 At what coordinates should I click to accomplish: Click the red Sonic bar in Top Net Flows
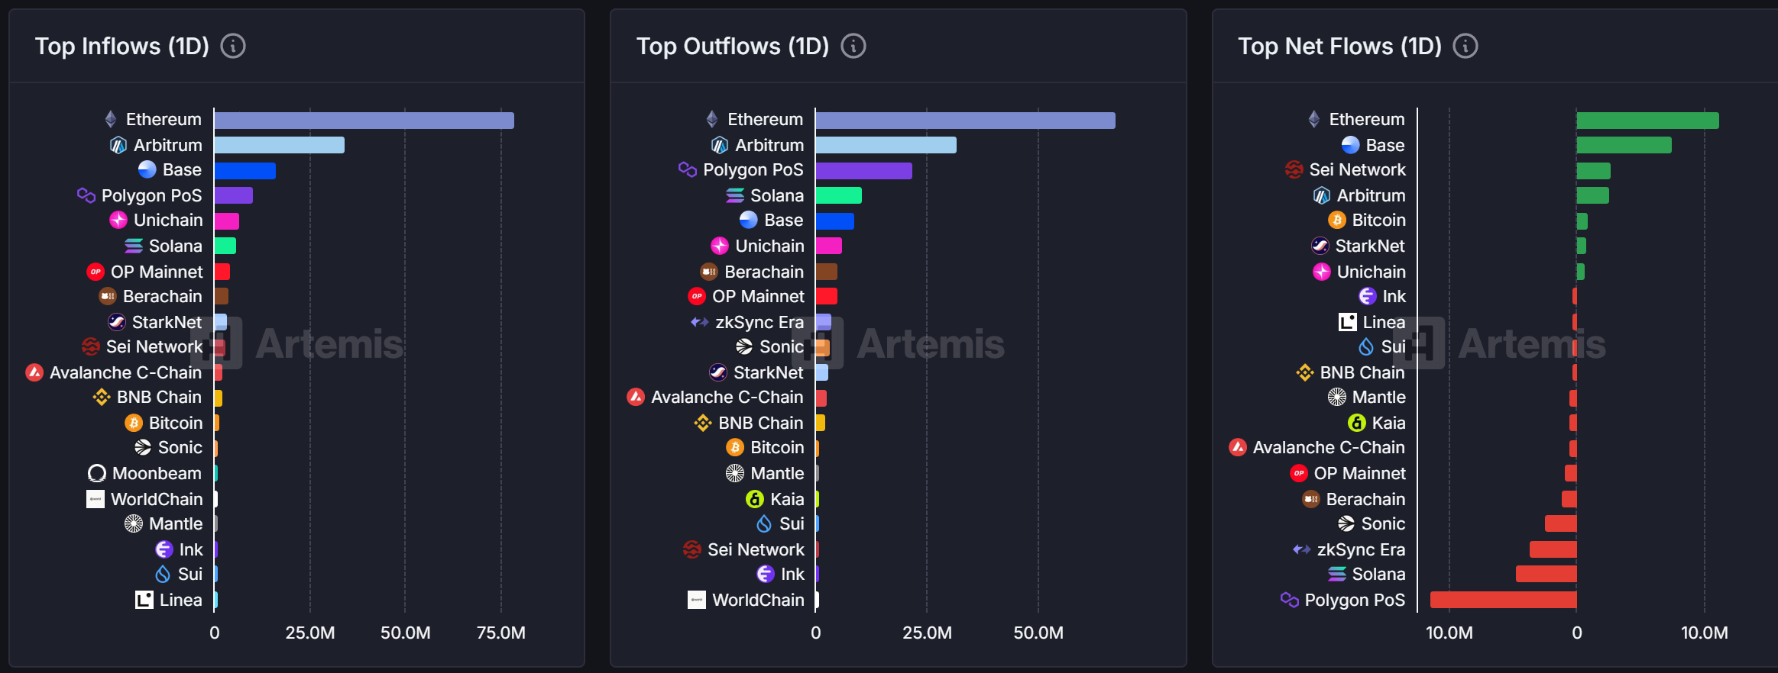click(1561, 523)
